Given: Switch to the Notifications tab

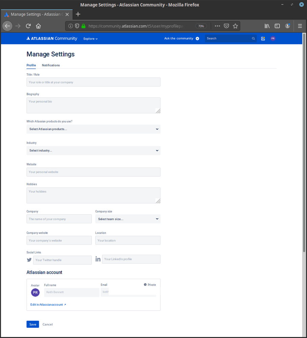Looking at the screenshot, I should click(x=51, y=65).
